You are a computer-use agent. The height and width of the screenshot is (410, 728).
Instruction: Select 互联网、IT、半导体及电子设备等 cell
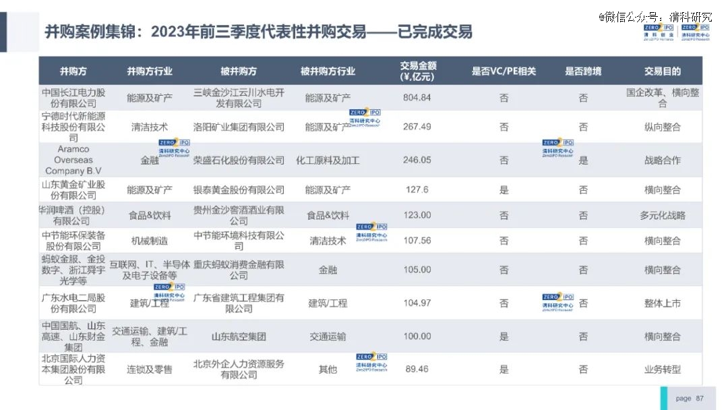[150, 270]
